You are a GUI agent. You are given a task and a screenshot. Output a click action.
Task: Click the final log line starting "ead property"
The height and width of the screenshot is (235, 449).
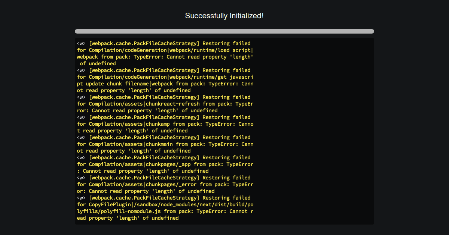pos(128,218)
